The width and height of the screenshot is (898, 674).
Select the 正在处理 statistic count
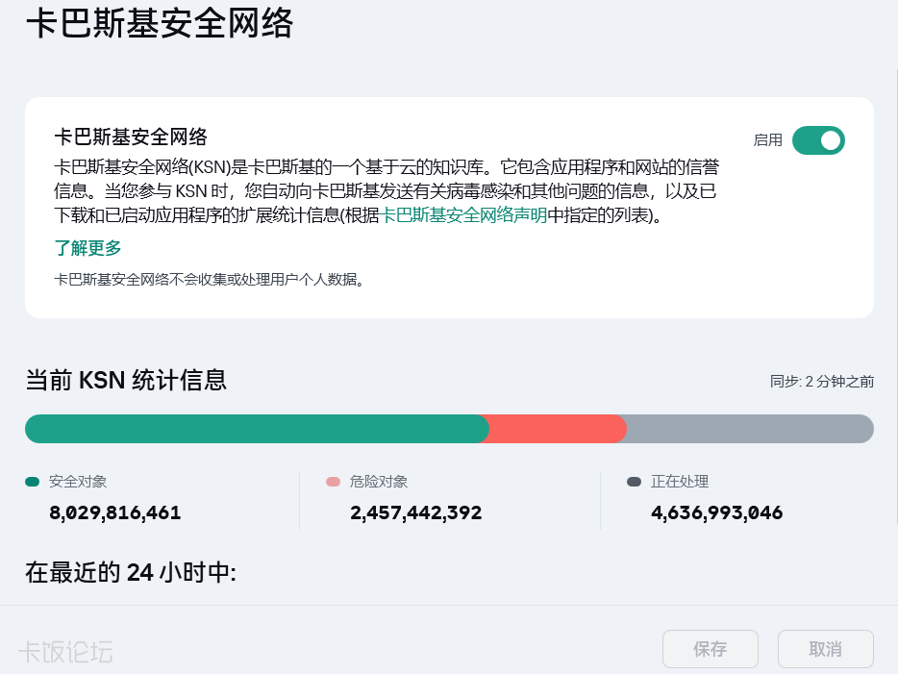pyautogui.click(x=717, y=513)
